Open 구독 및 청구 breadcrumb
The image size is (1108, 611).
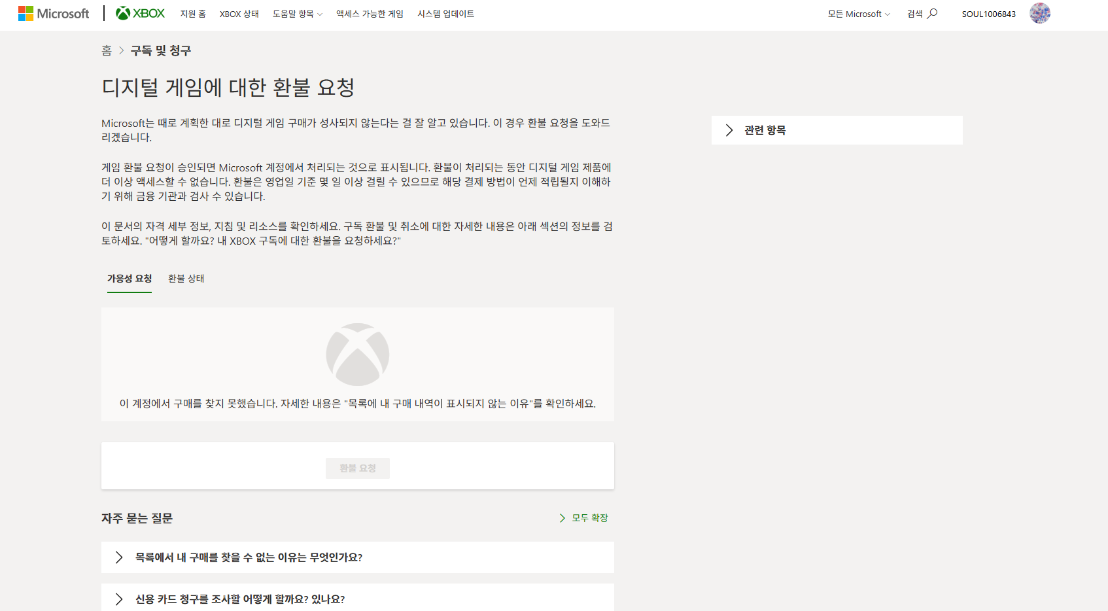pyautogui.click(x=161, y=50)
